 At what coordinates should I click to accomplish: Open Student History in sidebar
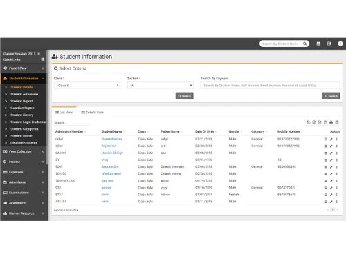click(22, 115)
